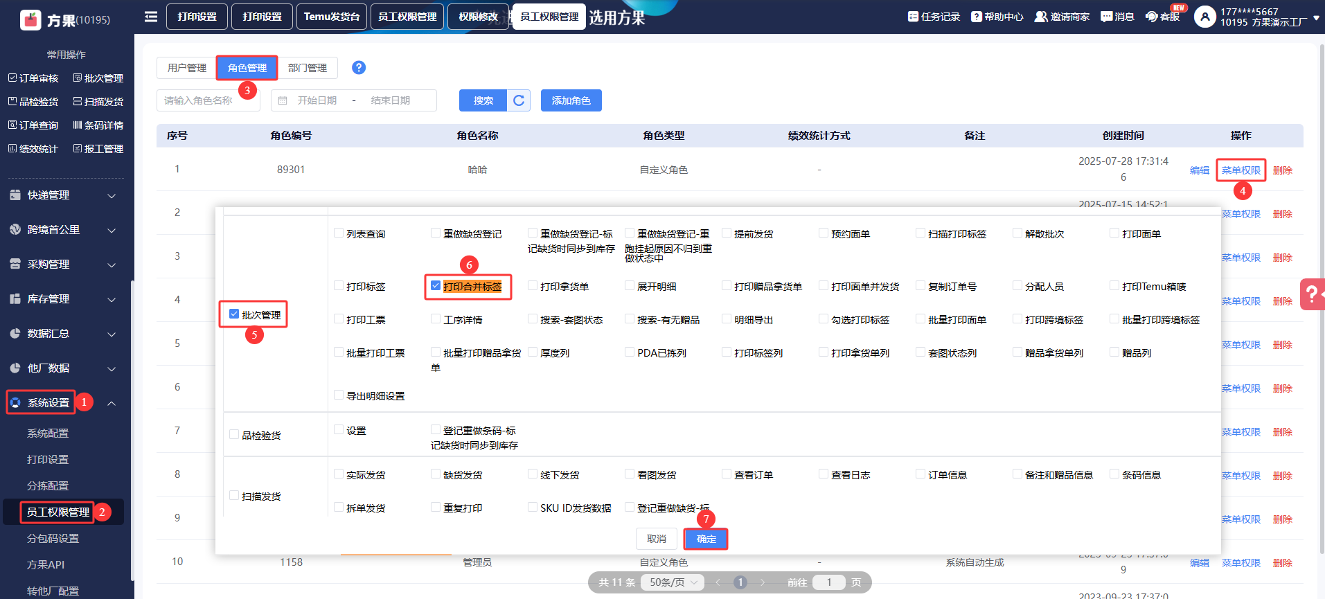Open the help center icon
This screenshot has width=1325, height=599.
(976, 17)
